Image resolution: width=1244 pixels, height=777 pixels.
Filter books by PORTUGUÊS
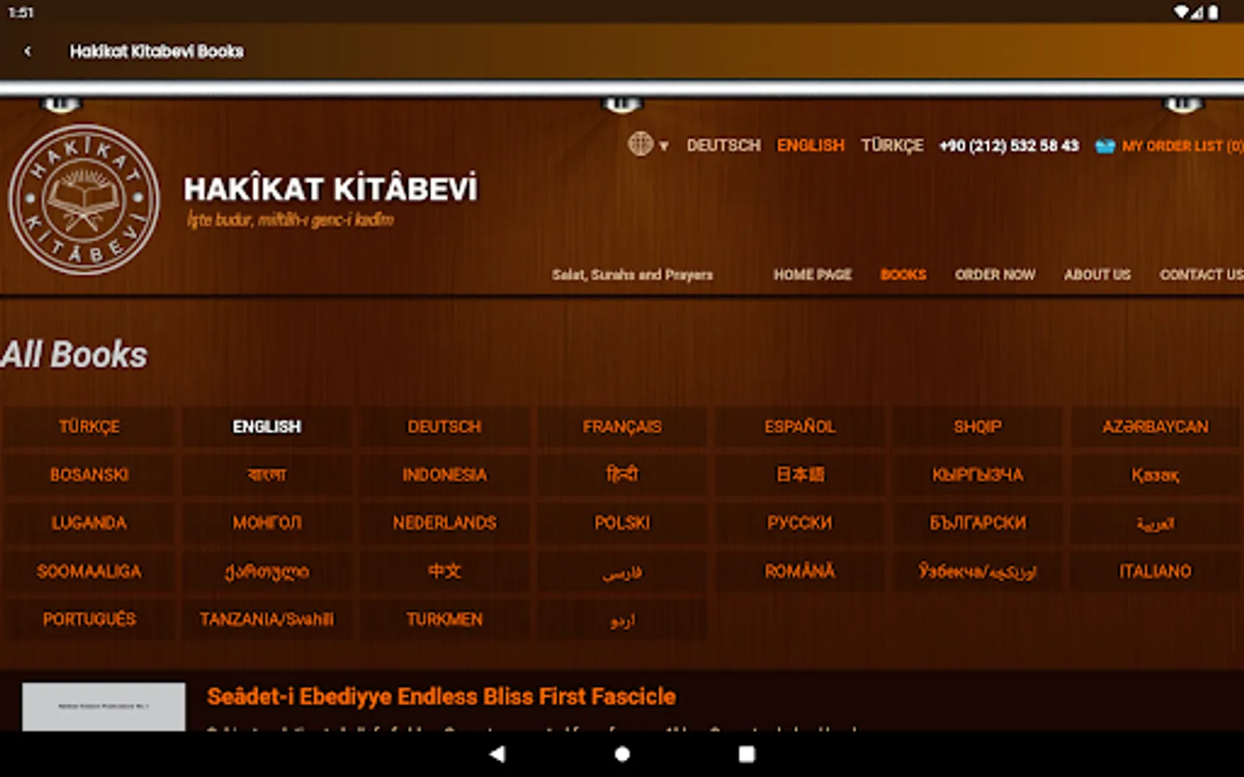89,620
